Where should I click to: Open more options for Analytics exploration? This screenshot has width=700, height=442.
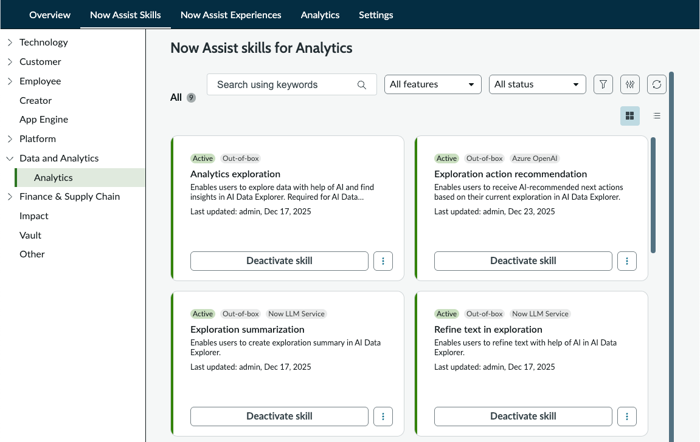[x=383, y=261]
